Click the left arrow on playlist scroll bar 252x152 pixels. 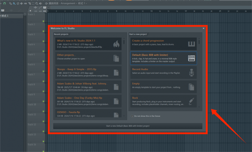(x=49, y=7)
